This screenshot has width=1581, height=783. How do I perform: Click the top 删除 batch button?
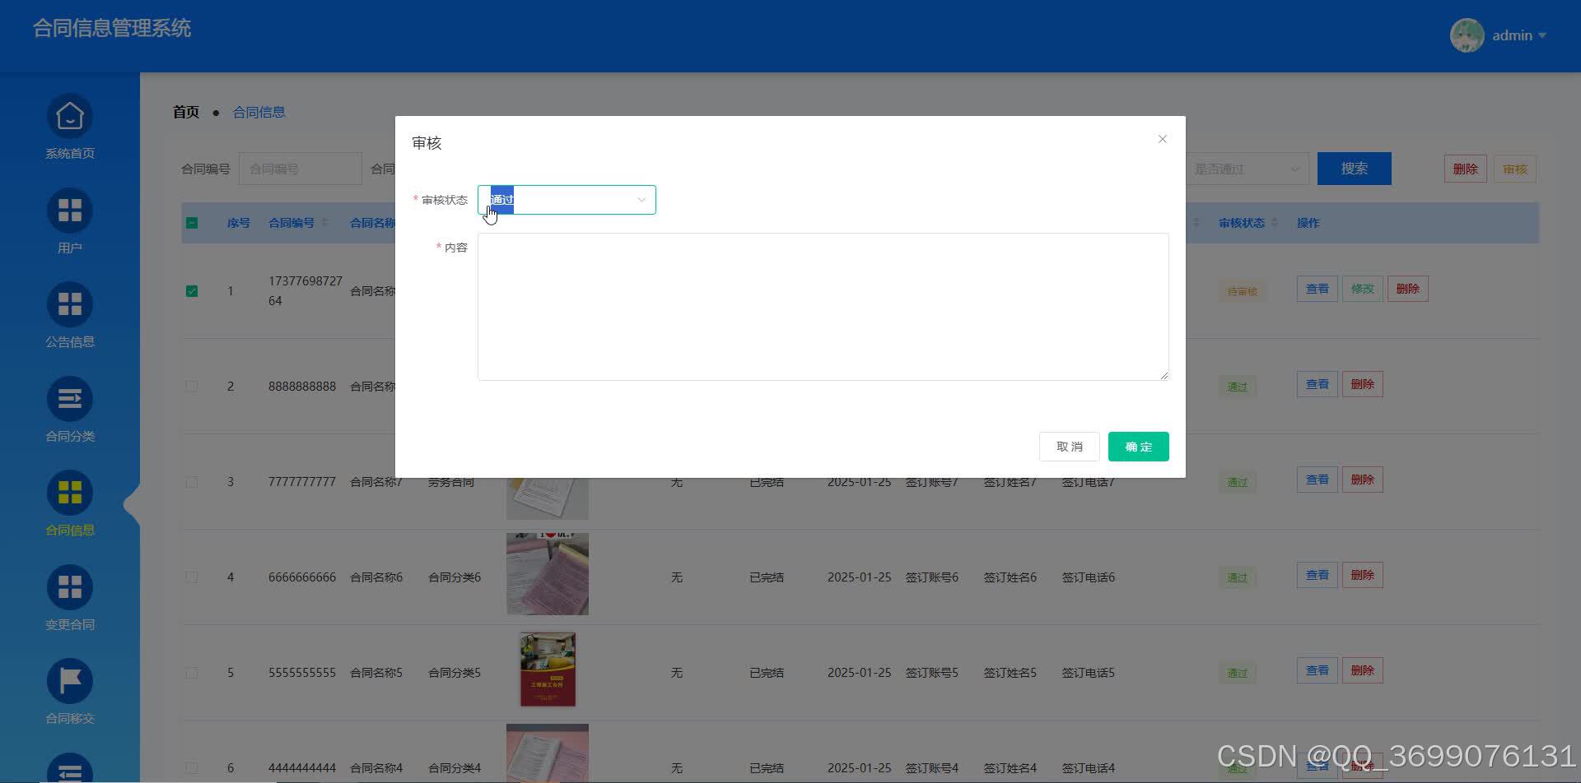tap(1466, 169)
